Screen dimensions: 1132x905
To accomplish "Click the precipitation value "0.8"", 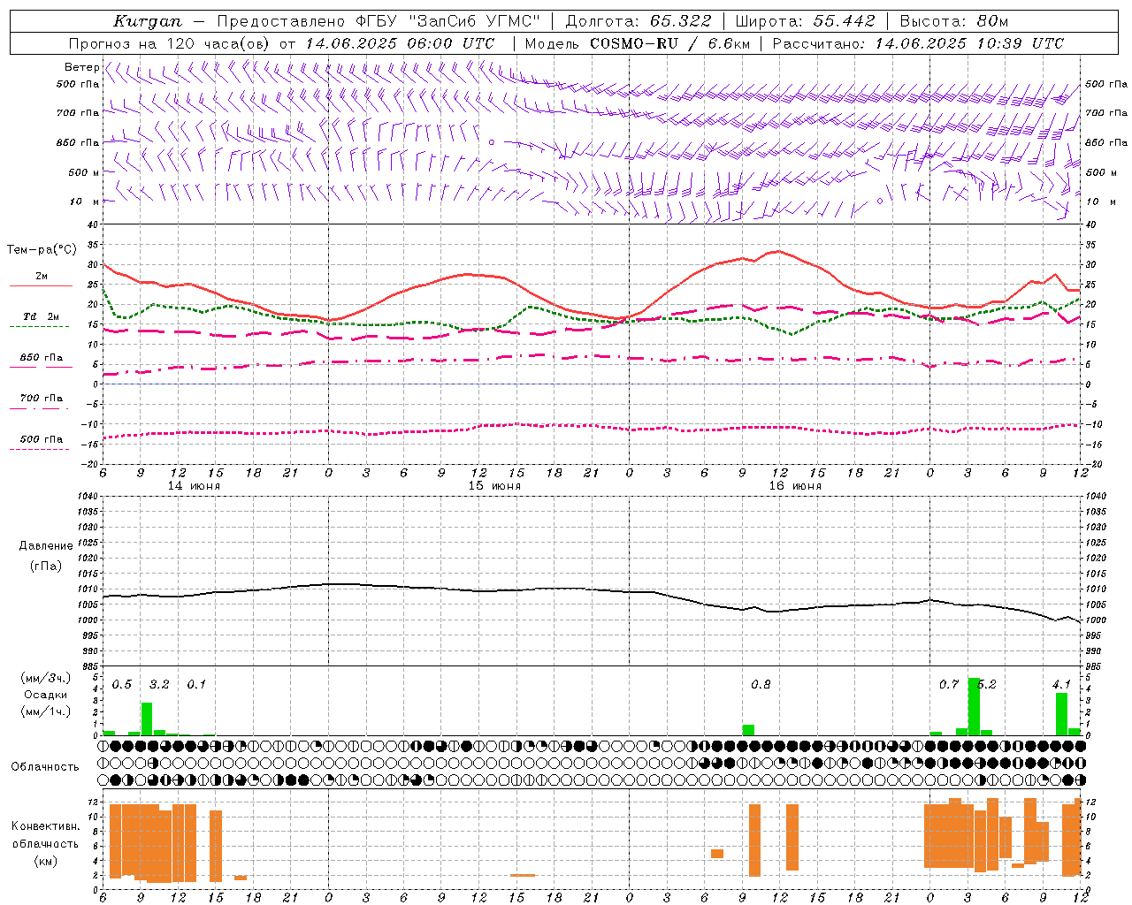I will [x=761, y=685].
